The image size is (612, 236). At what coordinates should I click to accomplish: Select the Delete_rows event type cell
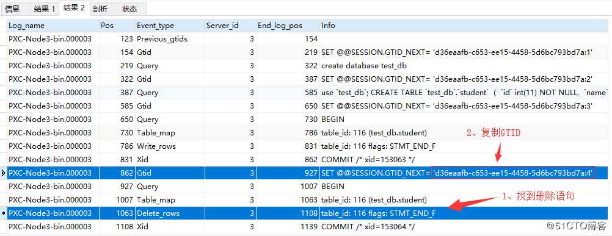170,213
